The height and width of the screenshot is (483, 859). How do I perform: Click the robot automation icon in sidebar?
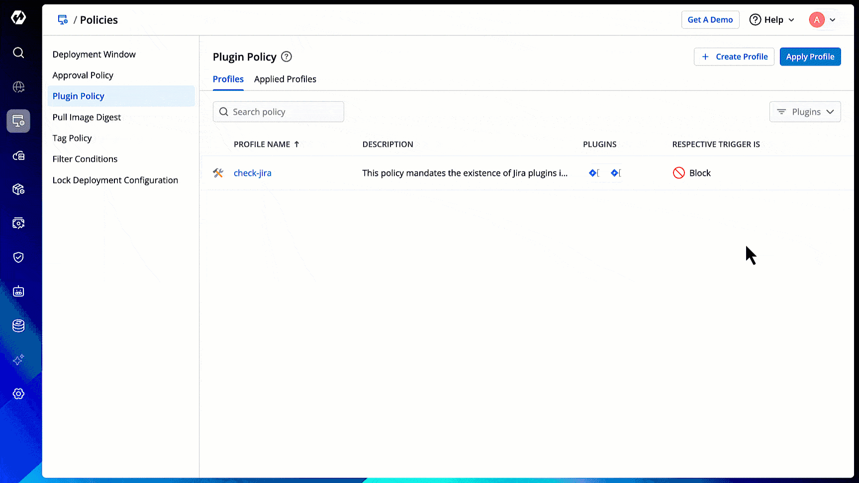pyautogui.click(x=18, y=292)
